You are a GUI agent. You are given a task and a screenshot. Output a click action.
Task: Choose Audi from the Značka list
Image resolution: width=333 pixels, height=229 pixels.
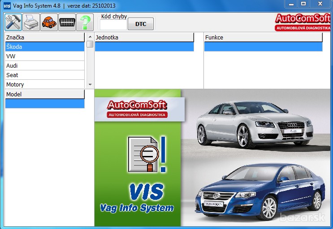click(45, 65)
